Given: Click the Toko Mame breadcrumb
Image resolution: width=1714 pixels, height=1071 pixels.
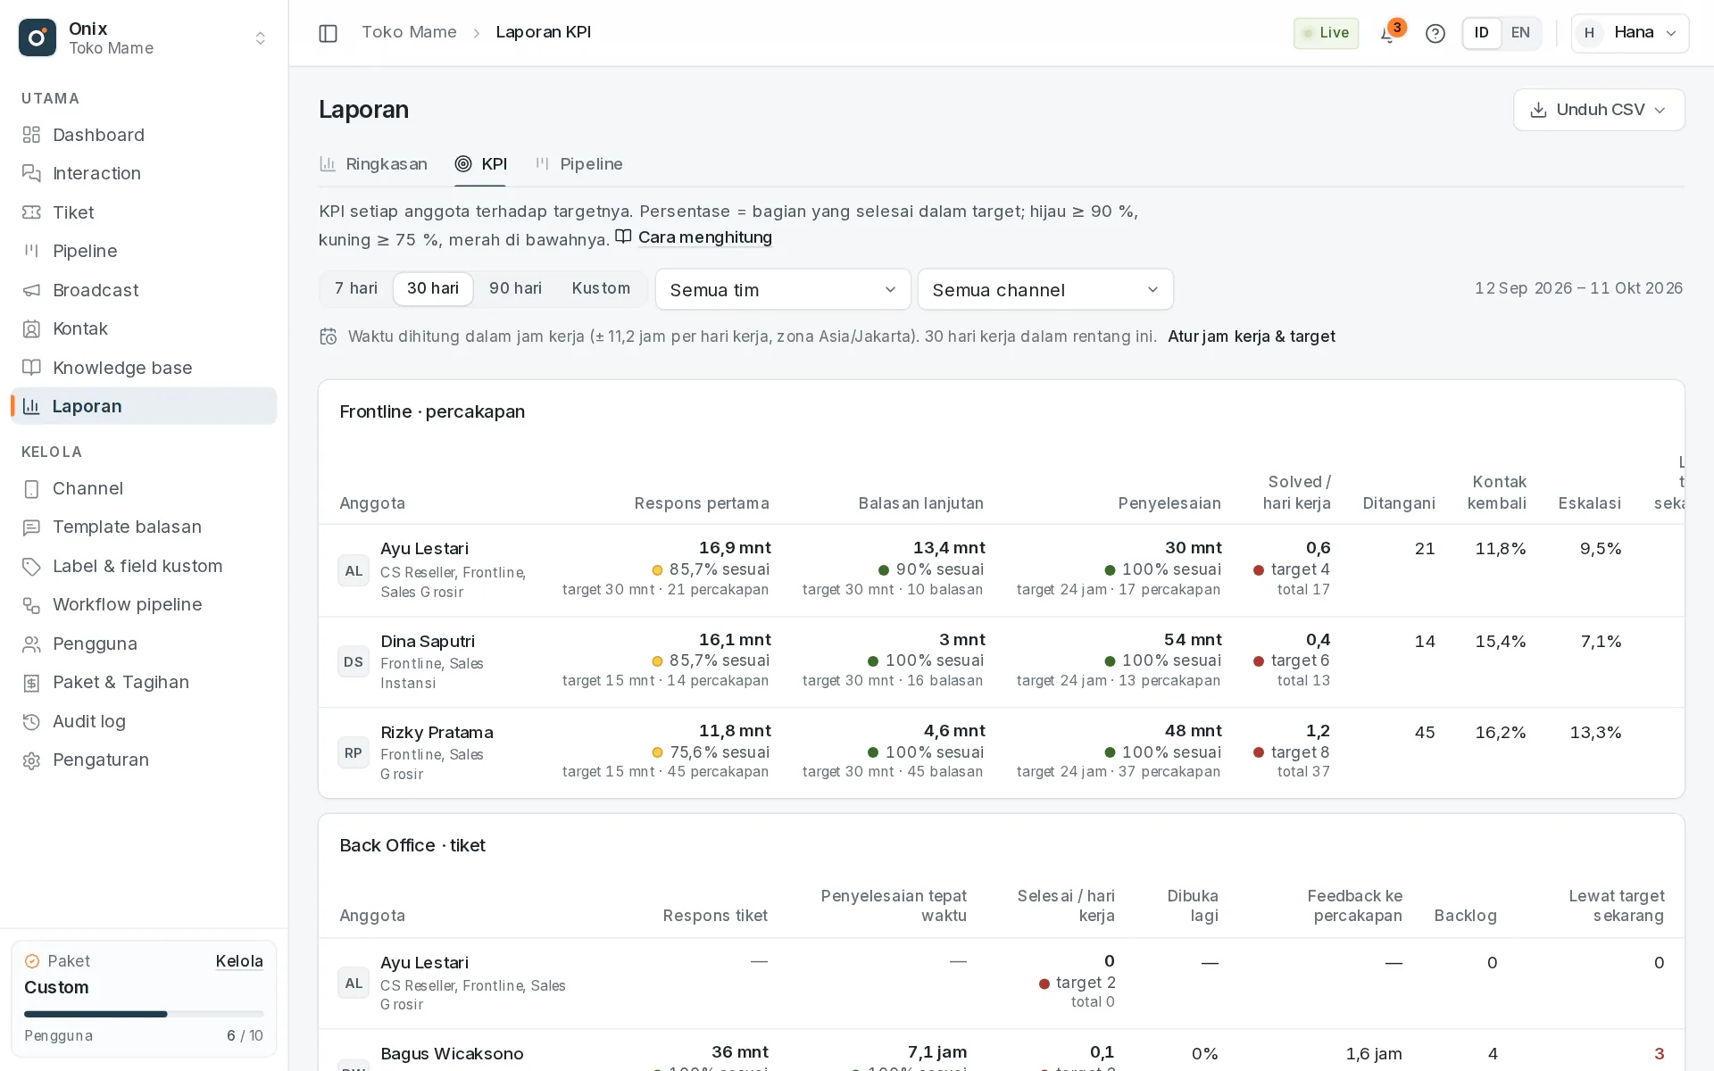Looking at the screenshot, I should (x=409, y=32).
